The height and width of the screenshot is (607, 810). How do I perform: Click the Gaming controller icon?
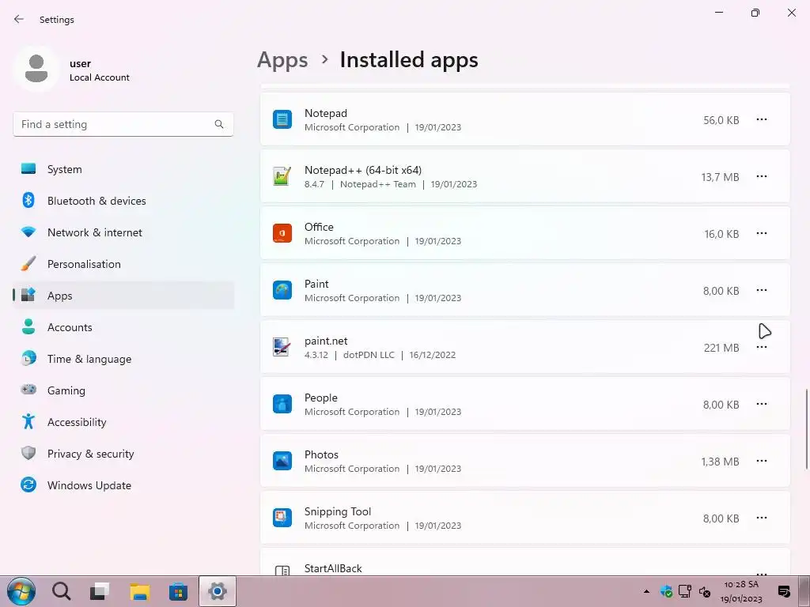click(x=28, y=390)
